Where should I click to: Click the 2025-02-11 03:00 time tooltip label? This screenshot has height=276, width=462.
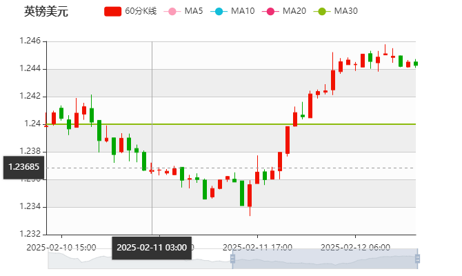pyautogui.click(x=152, y=247)
